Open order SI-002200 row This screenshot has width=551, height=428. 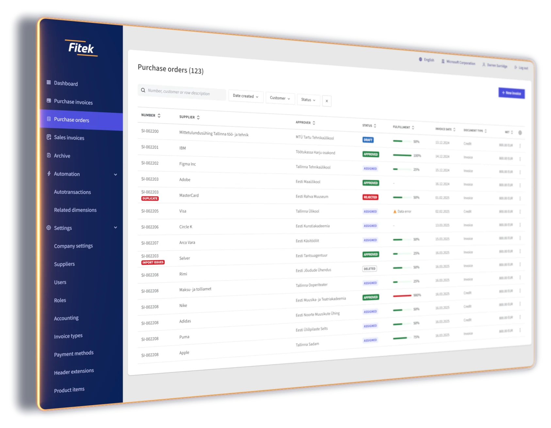331,137
